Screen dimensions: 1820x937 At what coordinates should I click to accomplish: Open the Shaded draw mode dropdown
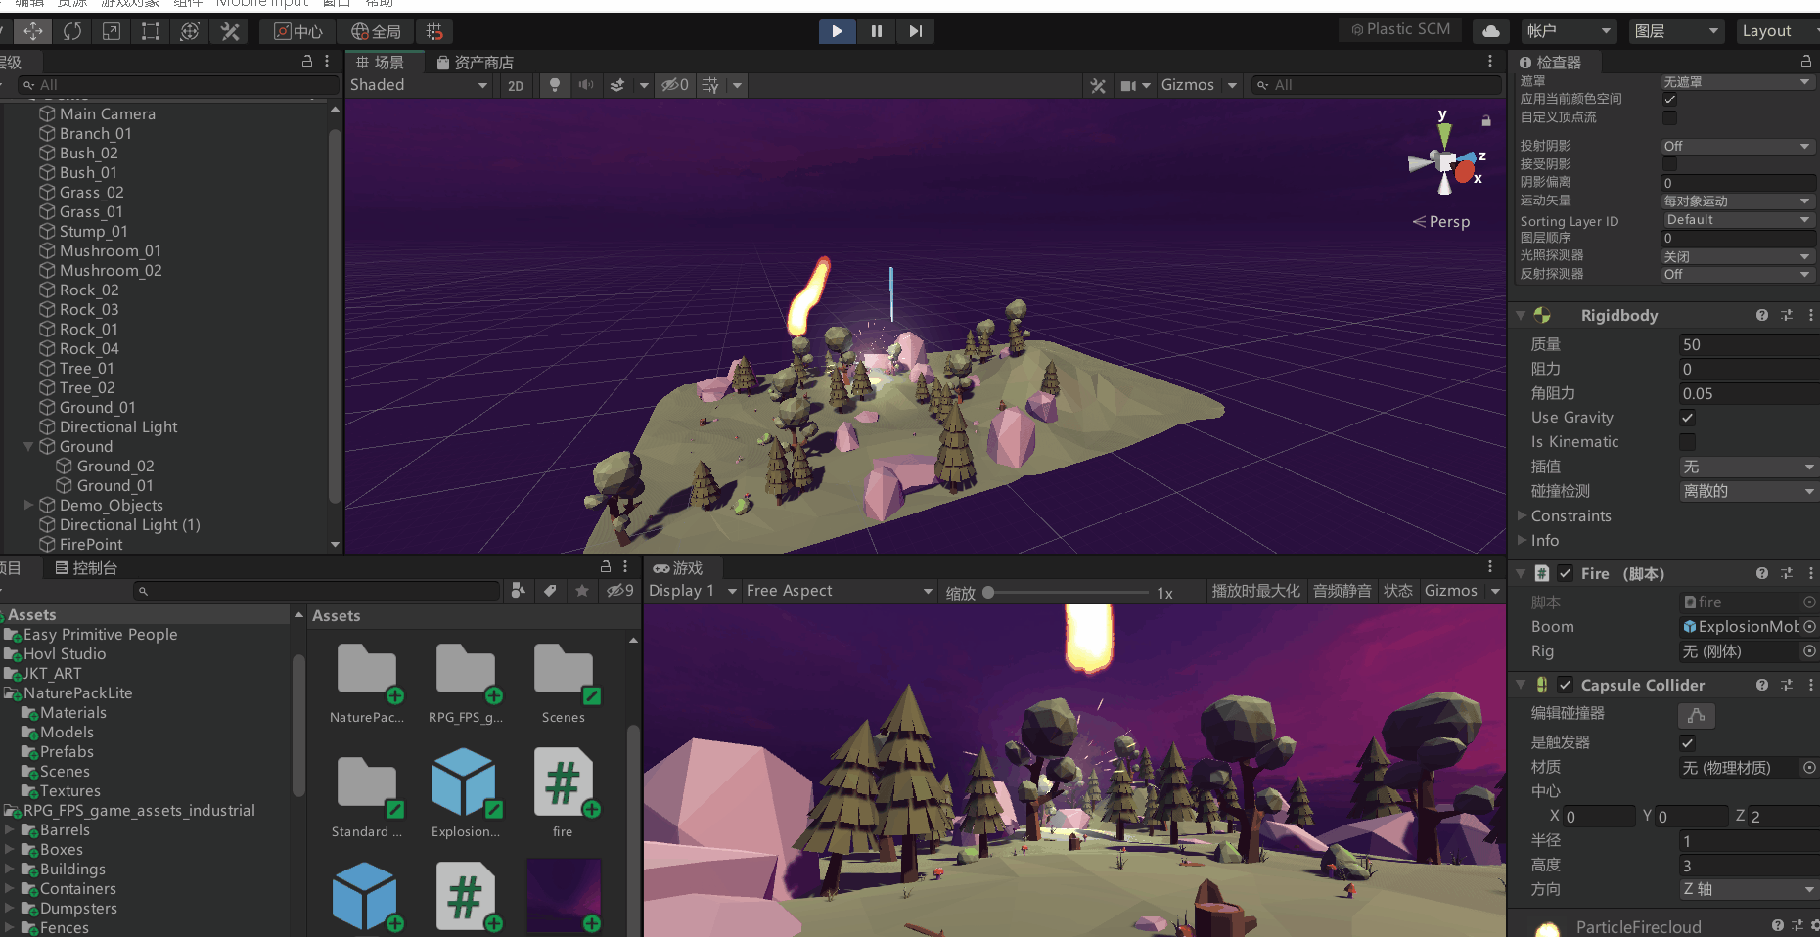pos(419,85)
